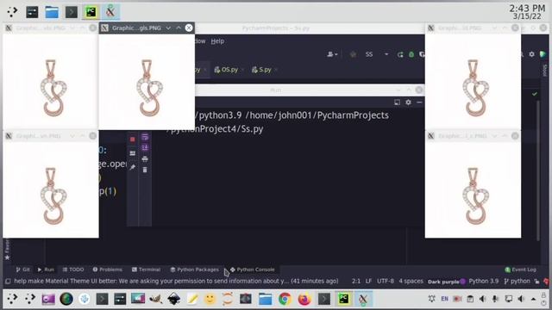The height and width of the screenshot is (310, 552).
Task: Click the 2:1 cursor position in status bar
Action: click(x=356, y=282)
